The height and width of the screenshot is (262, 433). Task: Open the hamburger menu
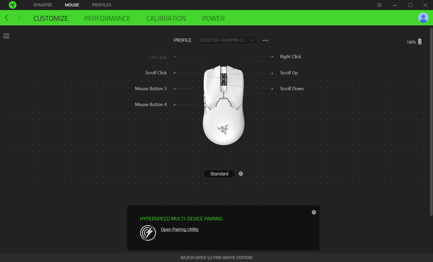[6, 36]
